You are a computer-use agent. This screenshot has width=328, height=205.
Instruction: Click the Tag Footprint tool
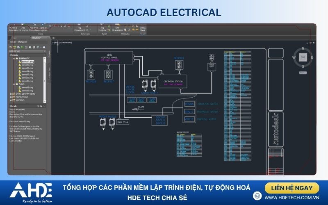coord(102,28)
